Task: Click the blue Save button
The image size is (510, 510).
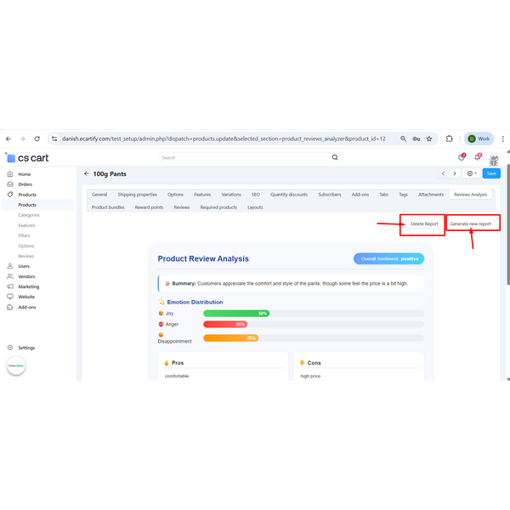Action: [491, 173]
